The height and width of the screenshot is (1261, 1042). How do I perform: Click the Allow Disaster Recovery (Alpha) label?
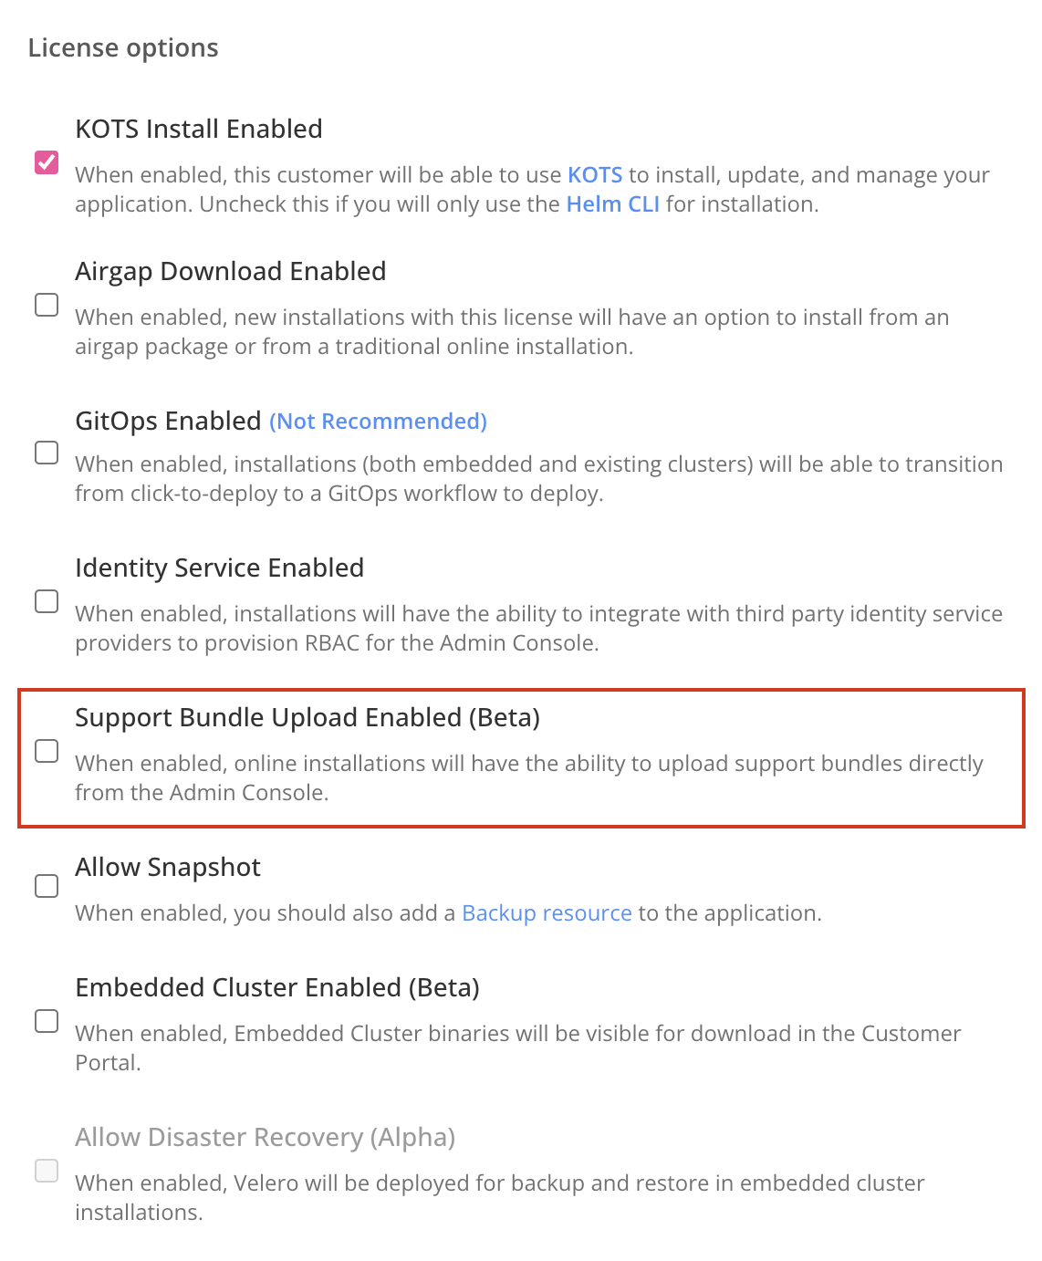tap(266, 1137)
